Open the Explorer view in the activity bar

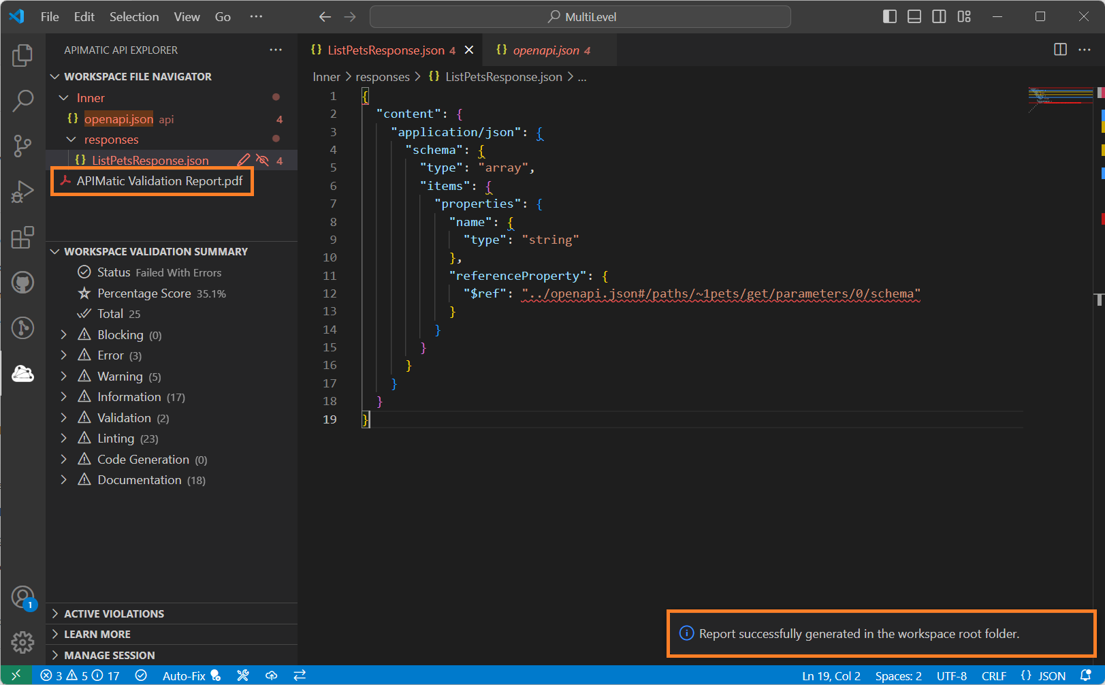click(x=22, y=55)
